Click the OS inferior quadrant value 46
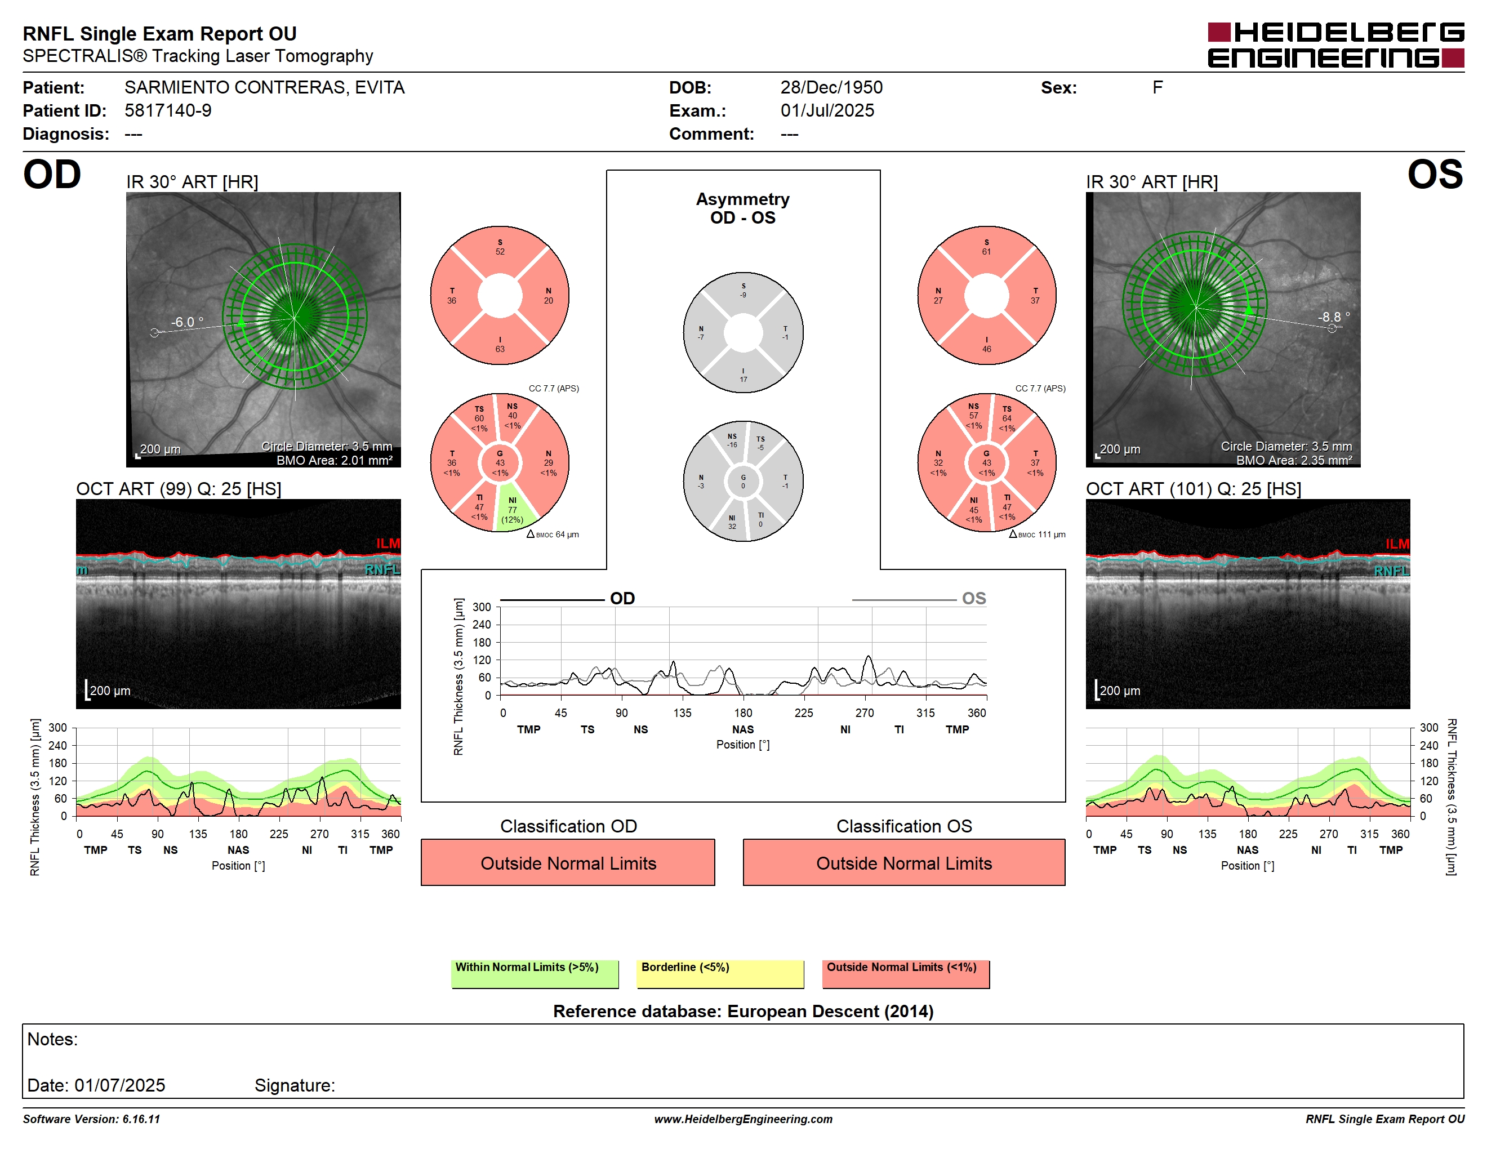The height and width of the screenshot is (1149, 1487). pos(987,349)
